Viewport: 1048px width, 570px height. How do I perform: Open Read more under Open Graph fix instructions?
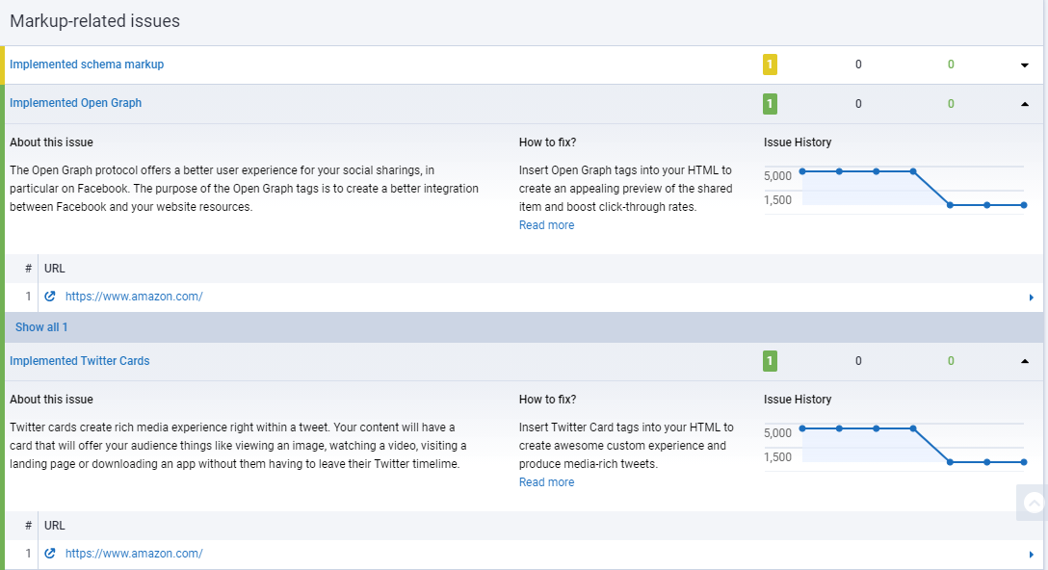click(546, 224)
